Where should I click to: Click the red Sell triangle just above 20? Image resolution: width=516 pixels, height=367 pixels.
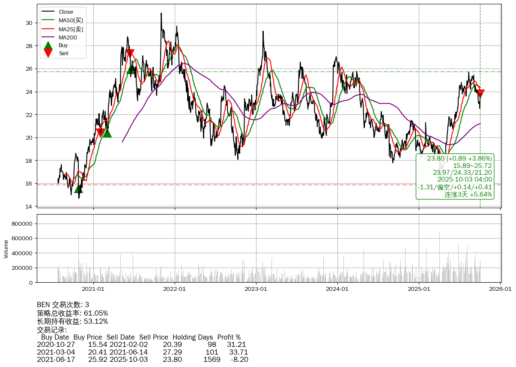click(x=101, y=133)
